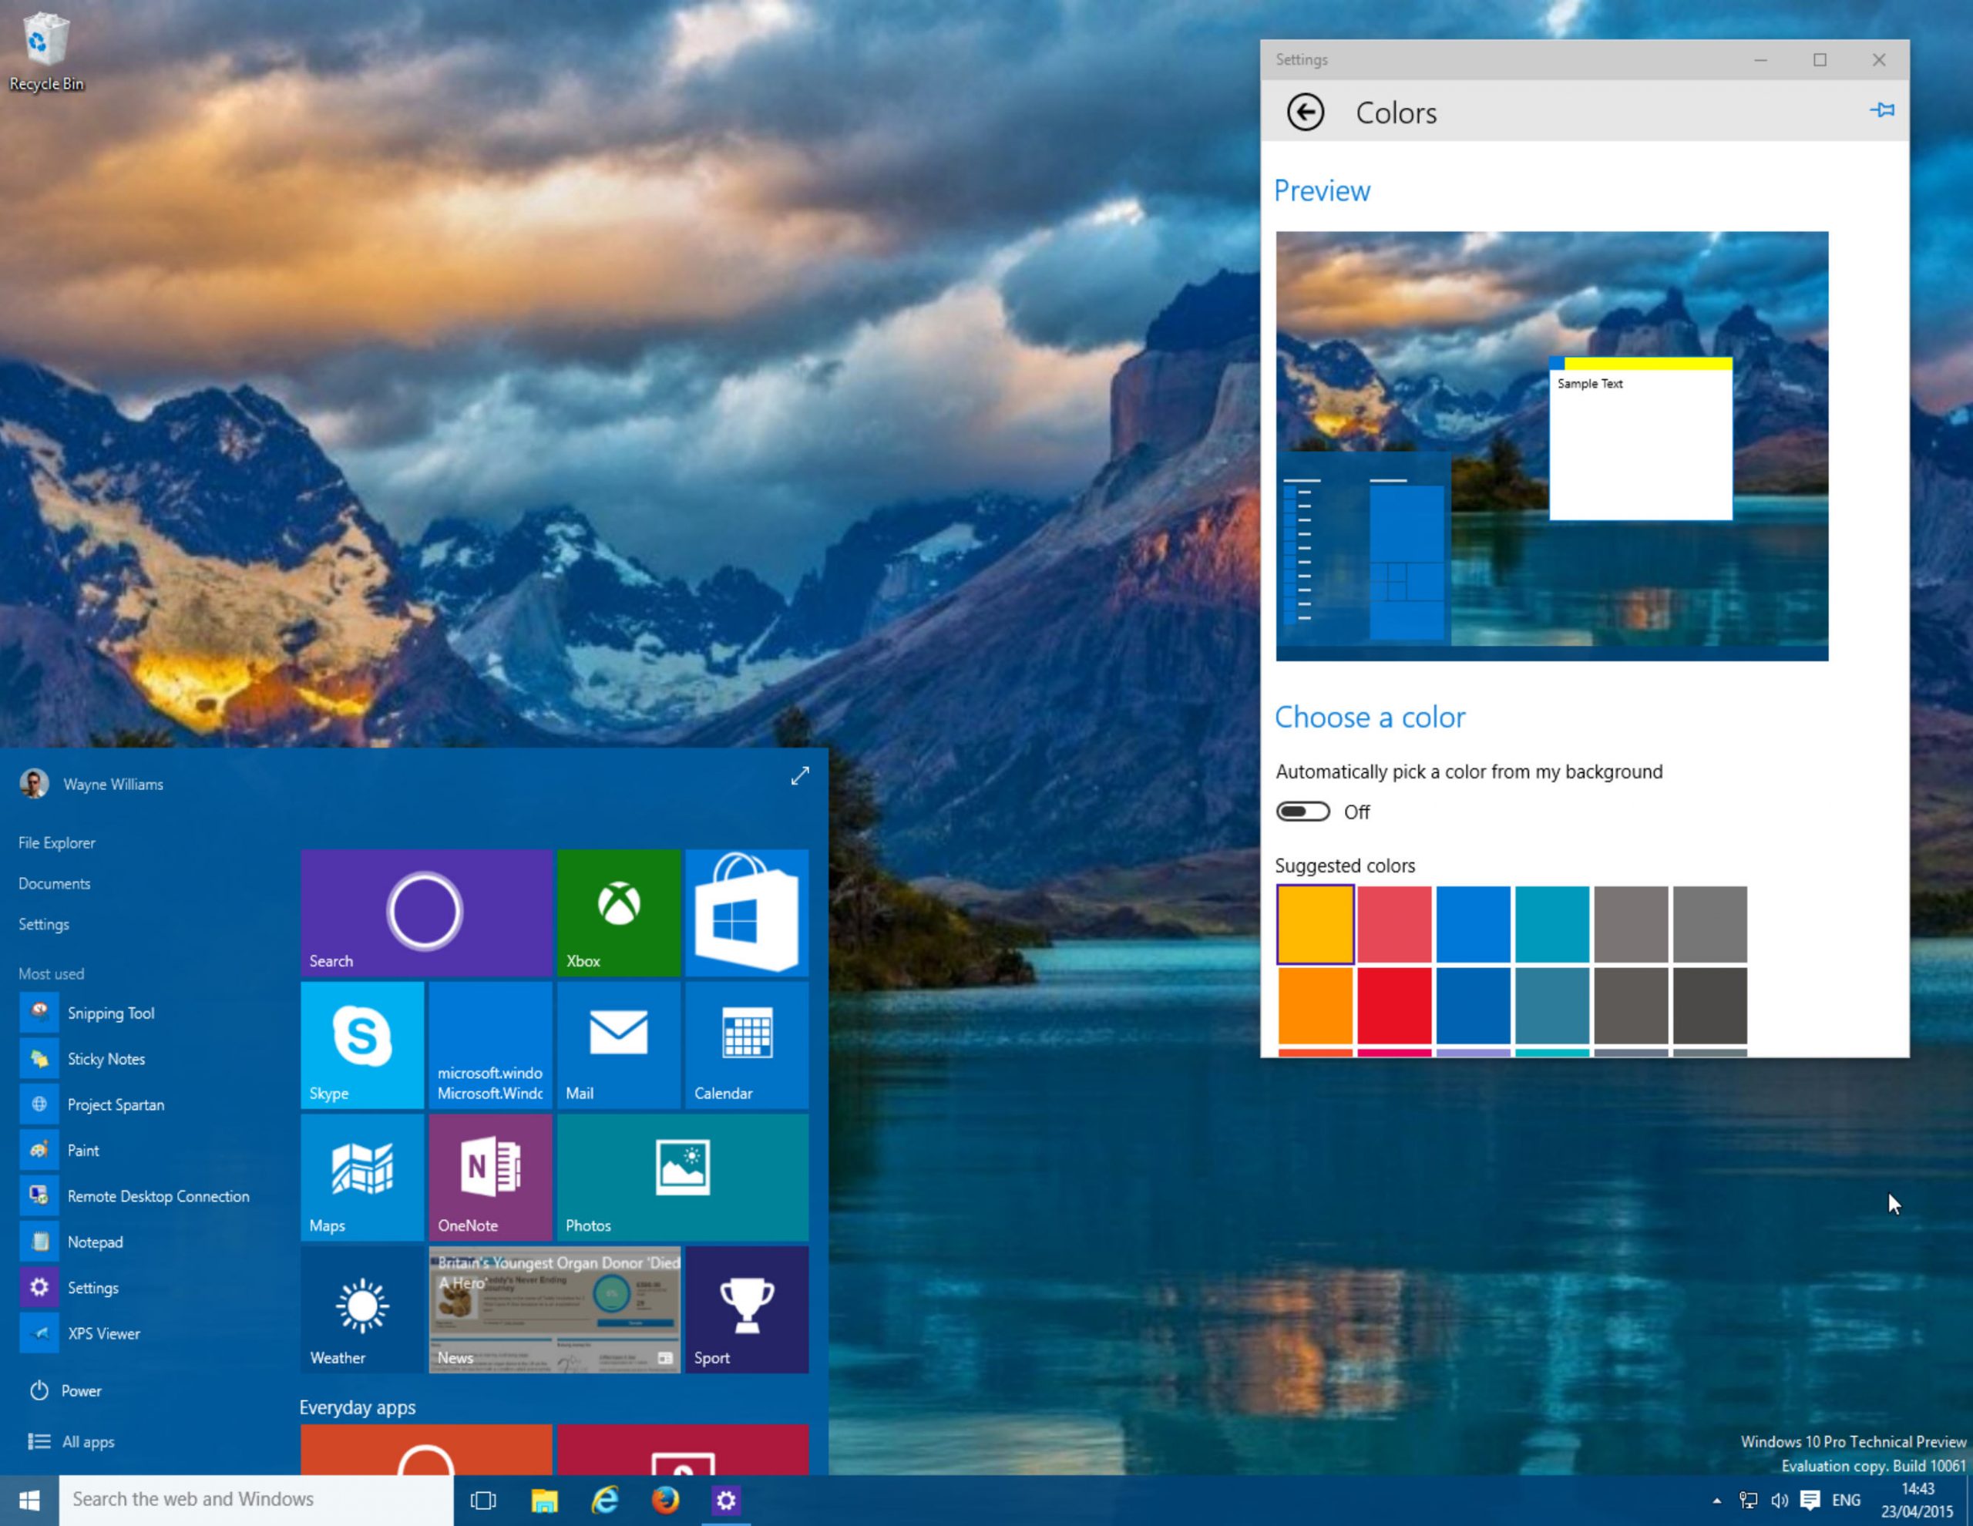The width and height of the screenshot is (1973, 1526).
Task: Click the Search the web and Windows field
Action: [x=253, y=1499]
